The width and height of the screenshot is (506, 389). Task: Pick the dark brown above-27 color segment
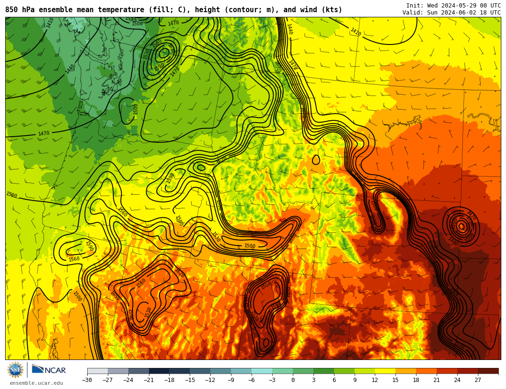(x=488, y=371)
